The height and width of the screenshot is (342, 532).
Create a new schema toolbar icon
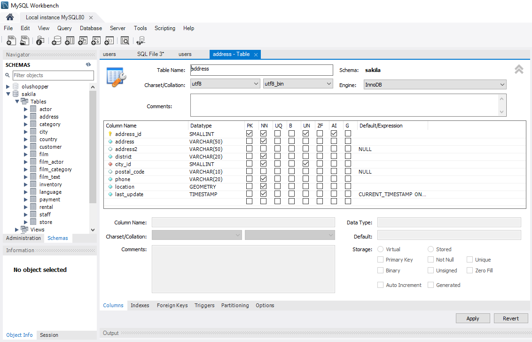click(56, 41)
